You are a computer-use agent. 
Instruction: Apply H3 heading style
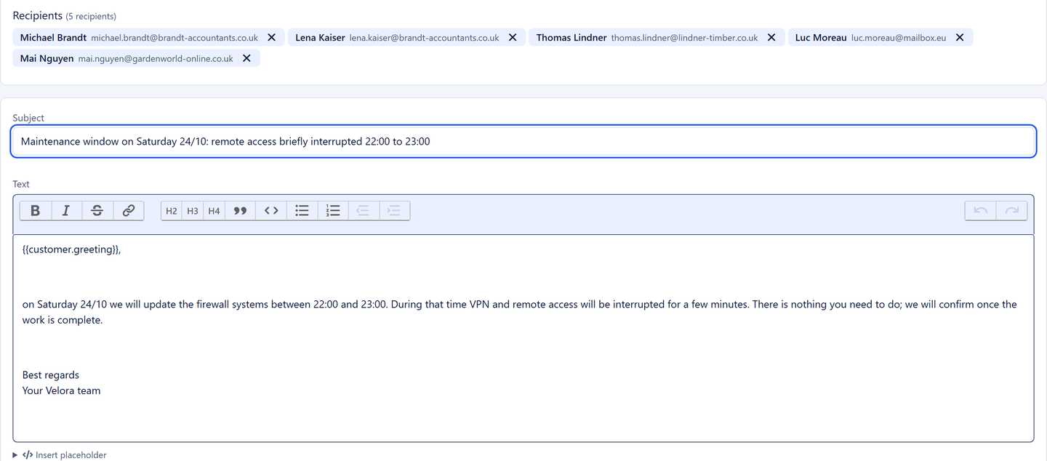(193, 211)
